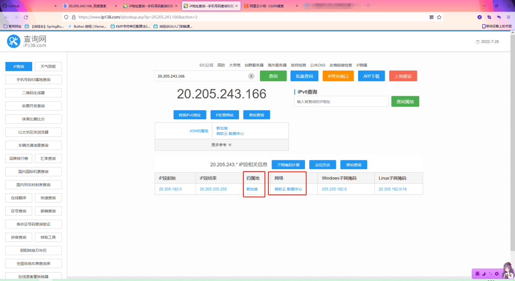Click the 子网掩码计算 button
The height and width of the screenshot is (281, 515).
click(288, 165)
